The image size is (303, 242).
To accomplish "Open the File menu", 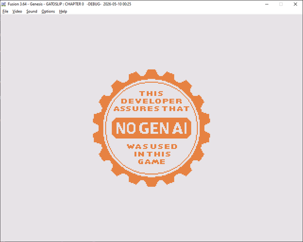I will (5, 11).
